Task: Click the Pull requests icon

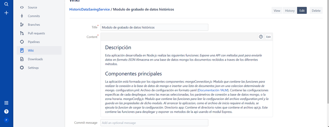Action: click(x=22, y=33)
